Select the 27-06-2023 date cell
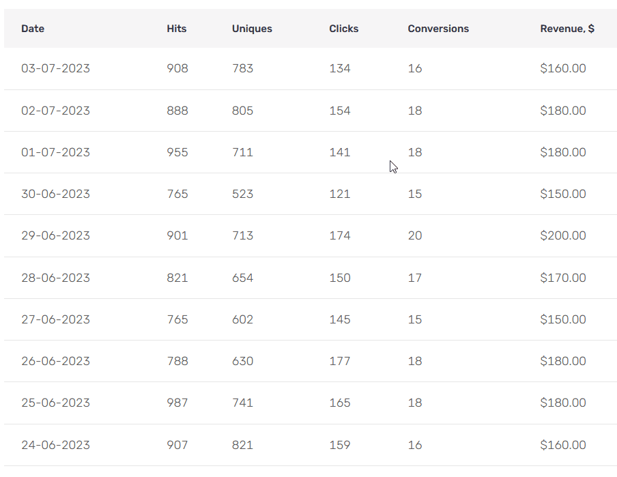617x477 pixels. [55, 319]
